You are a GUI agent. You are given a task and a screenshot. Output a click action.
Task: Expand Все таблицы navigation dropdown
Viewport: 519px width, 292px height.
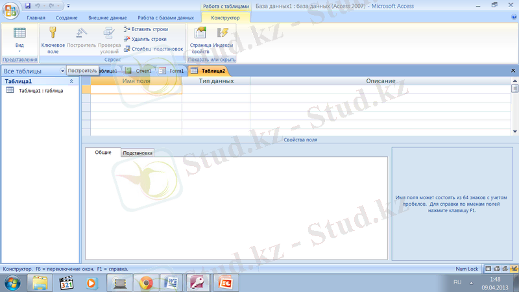(62, 71)
